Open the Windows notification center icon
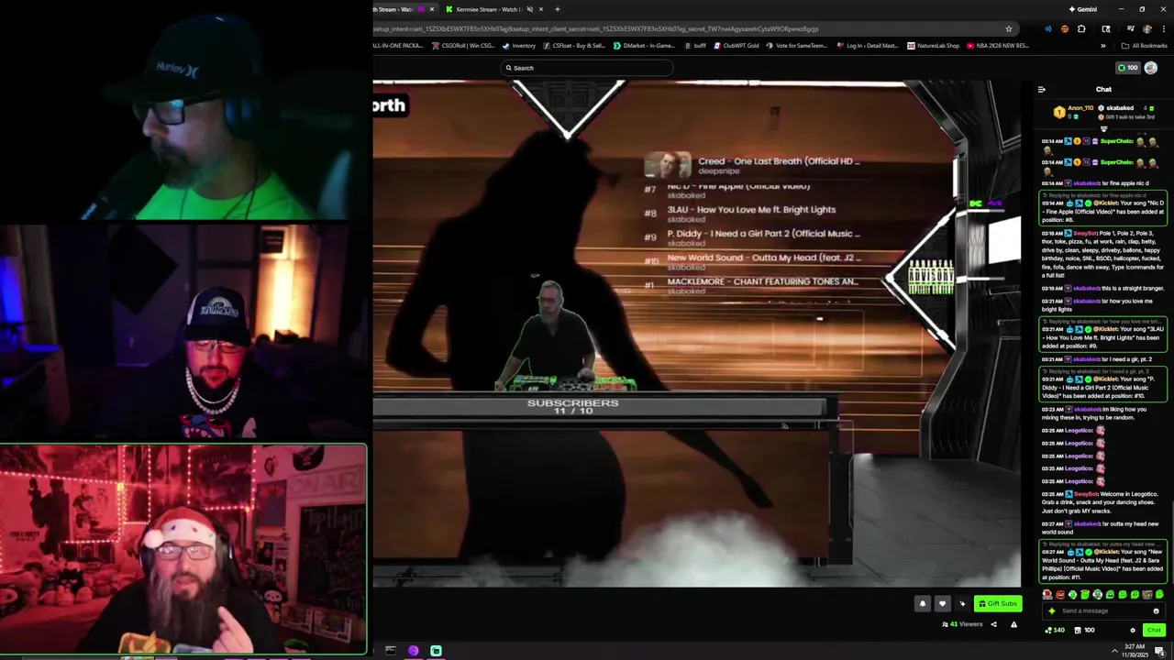This screenshot has height=660, width=1174. 1160,651
